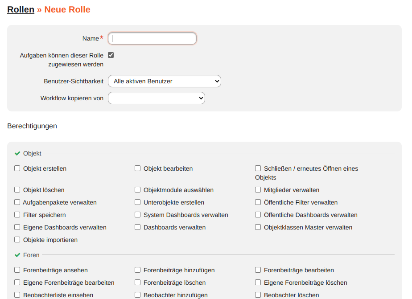Enable the Objekt erstellen permission
This screenshot has height=299, width=412.
tap(17, 168)
